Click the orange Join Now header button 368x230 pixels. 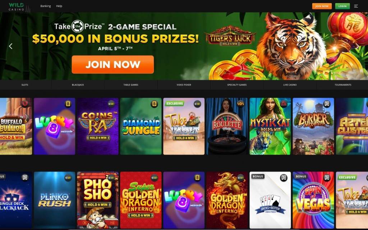click(x=322, y=6)
